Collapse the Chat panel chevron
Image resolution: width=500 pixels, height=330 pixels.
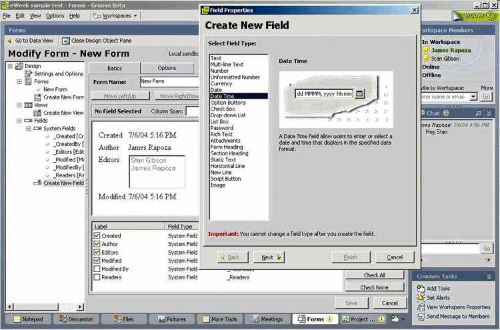coord(489,113)
